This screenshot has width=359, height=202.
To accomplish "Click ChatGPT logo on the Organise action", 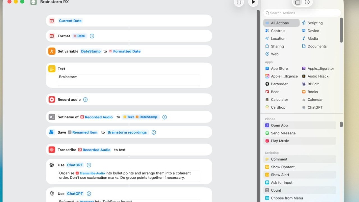I will pos(52,165).
